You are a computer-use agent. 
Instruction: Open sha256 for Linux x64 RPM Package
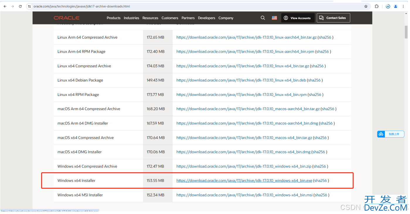[x=315, y=95]
